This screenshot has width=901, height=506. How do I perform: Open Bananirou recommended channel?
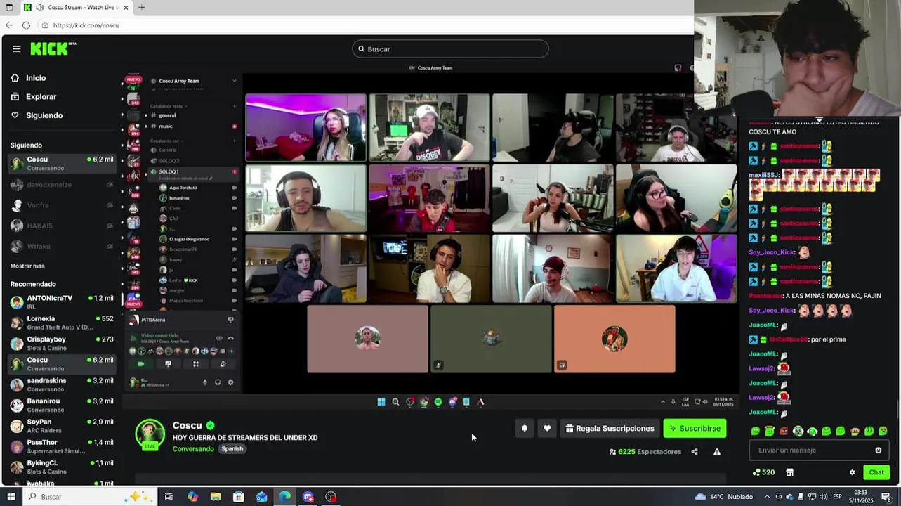(x=62, y=405)
